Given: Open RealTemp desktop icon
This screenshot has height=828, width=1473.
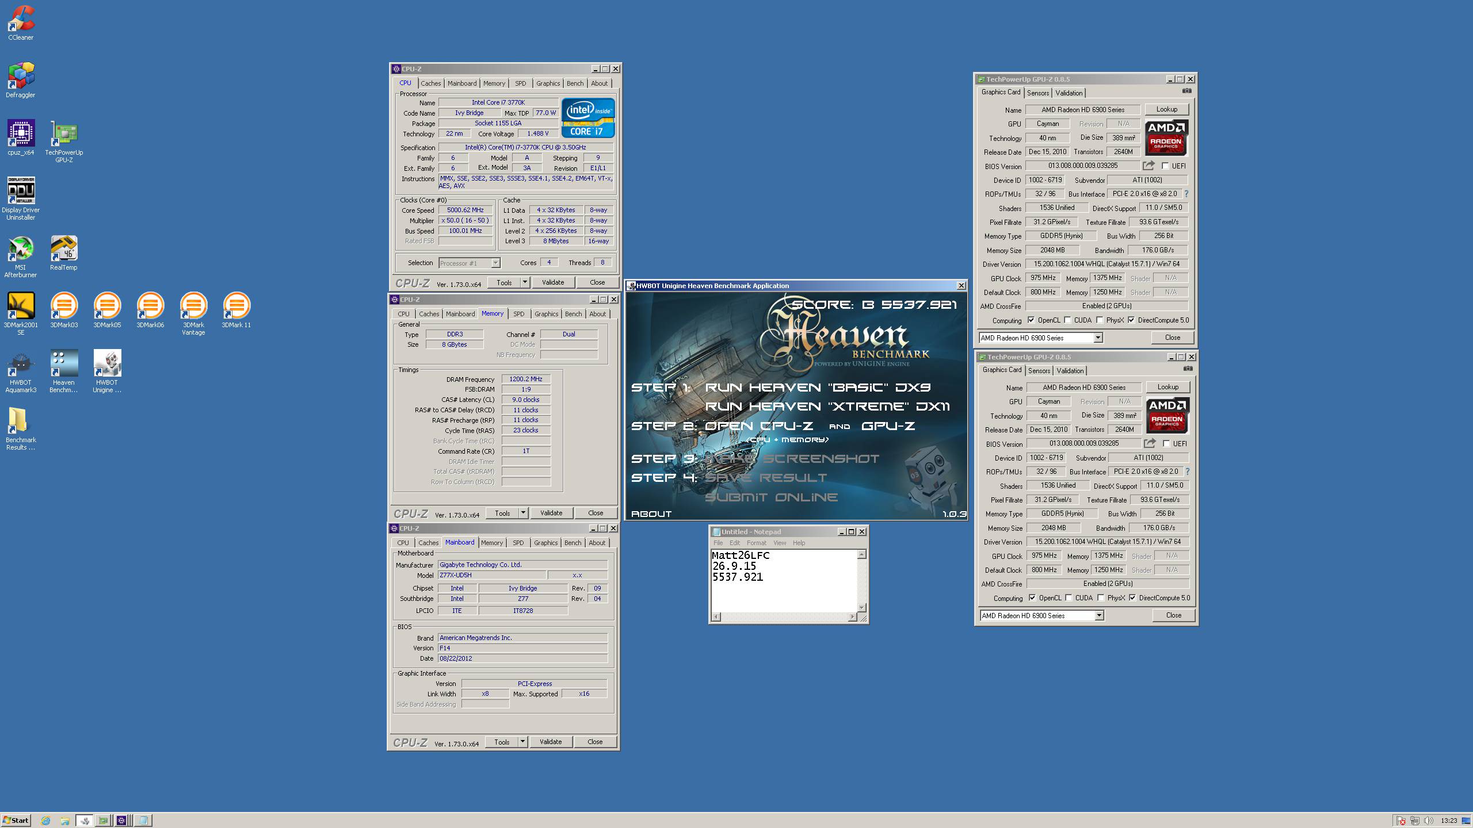Looking at the screenshot, I should tap(64, 253).
